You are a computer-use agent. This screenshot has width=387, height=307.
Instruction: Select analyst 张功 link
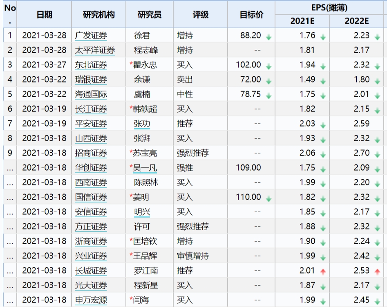pyautogui.click(x=142, y=124)
